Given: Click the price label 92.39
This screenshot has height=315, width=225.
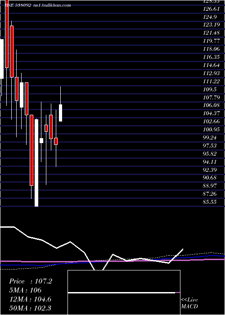Looking at the screenshot, I should [x=210, y=170].
